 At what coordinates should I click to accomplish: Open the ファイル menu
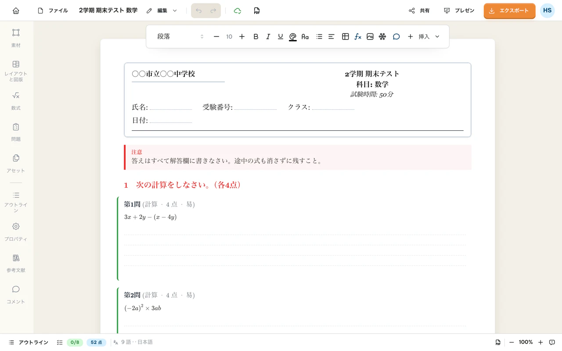pos(53,11)
